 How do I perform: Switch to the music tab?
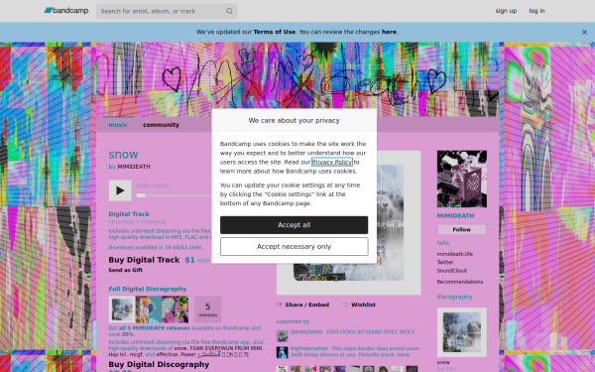click(x=118, y=125)
